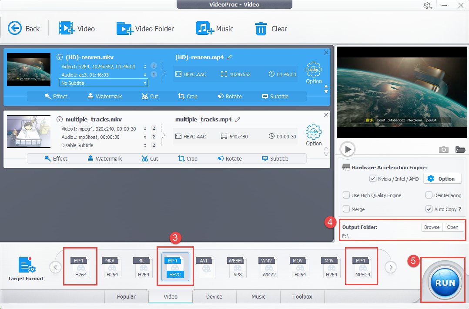Image resolution: width=469 pixels, height=309 pixels.
Task: Rotate the multiple_tracks video
Action: (x=230, y=158)
